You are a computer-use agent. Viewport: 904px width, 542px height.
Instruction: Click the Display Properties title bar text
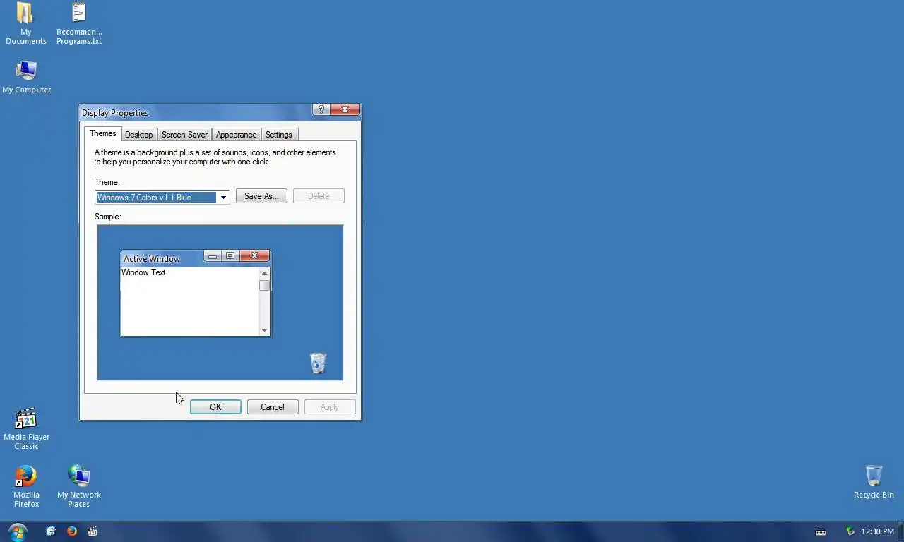tap(115, 113)
